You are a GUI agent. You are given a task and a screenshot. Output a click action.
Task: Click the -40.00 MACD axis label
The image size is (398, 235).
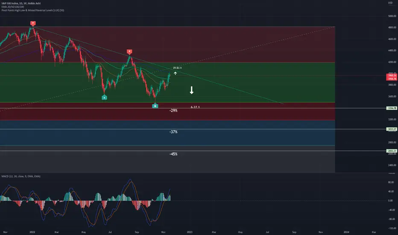(x=391, y=210)
